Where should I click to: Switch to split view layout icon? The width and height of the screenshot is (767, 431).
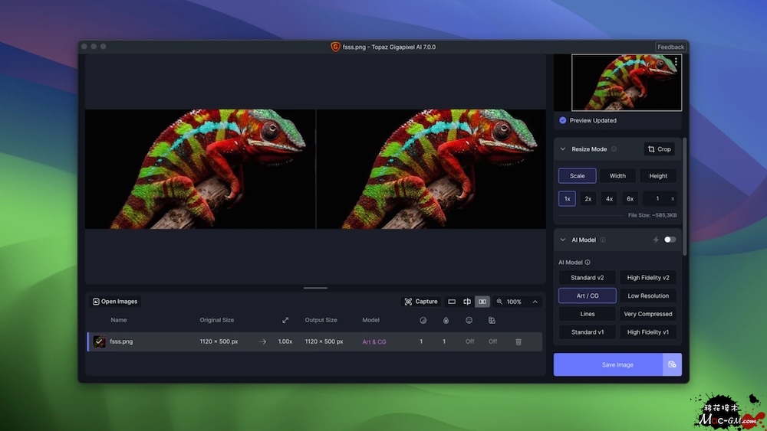[467, 302]
